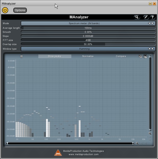The image size is (158, 159).
Task: Close the MAnalyzer window
Action: 154,4
